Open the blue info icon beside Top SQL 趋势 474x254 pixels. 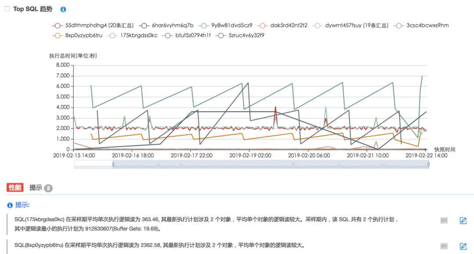(63, 9)
